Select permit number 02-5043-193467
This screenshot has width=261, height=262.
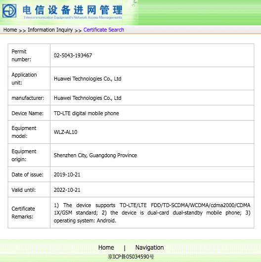tap(73, 55)
